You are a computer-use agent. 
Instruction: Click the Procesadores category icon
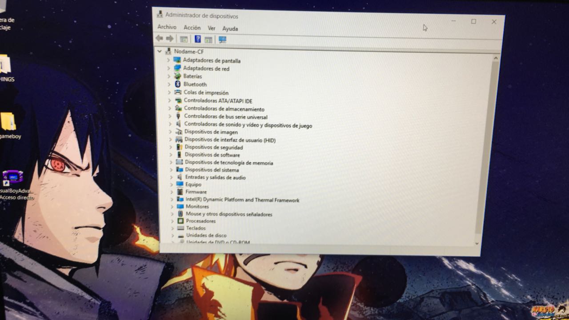tap(180, 221)
